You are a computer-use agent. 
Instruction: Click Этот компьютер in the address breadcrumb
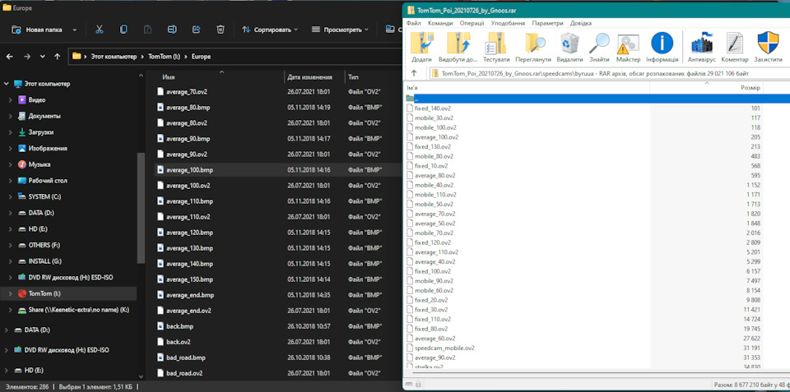pos(114,57)
